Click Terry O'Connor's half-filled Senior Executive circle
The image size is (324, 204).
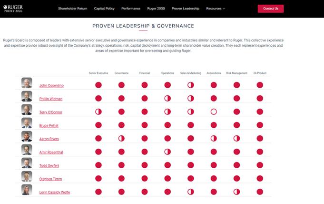click(x=98, y=112)
